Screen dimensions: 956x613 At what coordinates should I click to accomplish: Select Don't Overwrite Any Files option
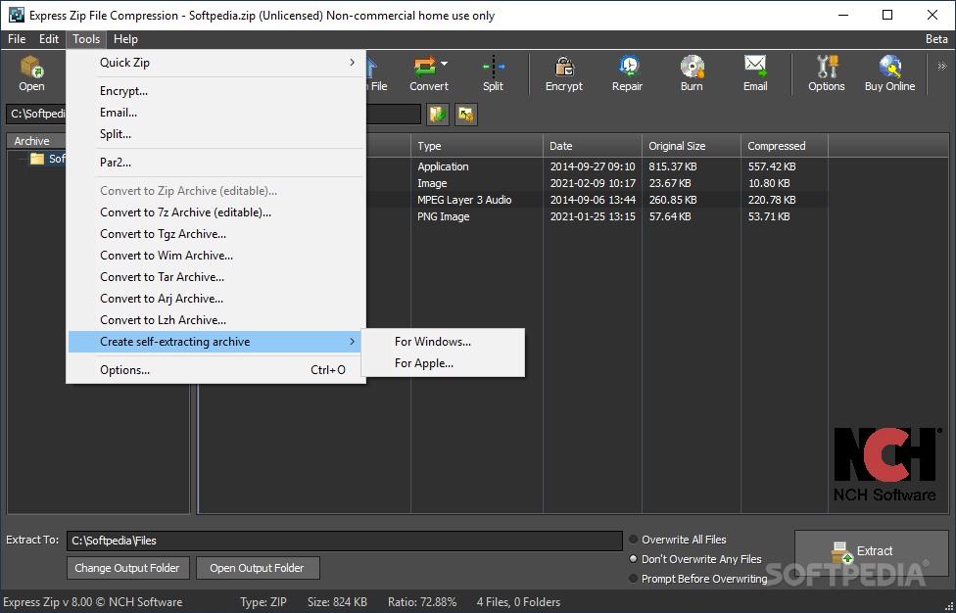(695, 559)
